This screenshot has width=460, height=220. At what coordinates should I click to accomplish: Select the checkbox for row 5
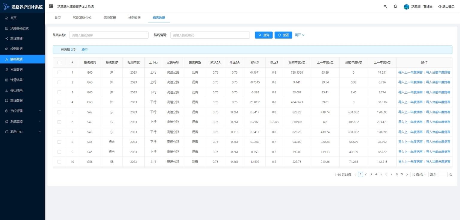point(59,112)
